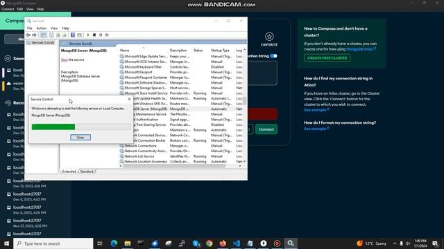
Task: Click Refresh icon in Services toolbar
Action: (58, 35)
